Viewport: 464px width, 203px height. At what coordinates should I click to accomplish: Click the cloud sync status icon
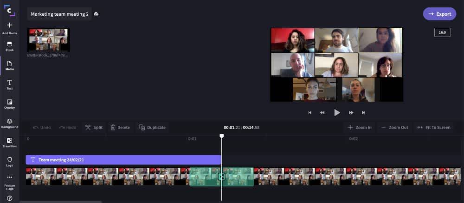point(96,14)
